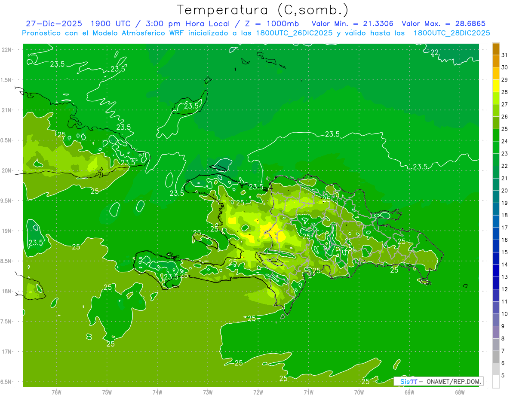The width and height of the screenshot is (516, 398).
Task: Click teal swatch between 19 and 20
Action: coord(496,197)
